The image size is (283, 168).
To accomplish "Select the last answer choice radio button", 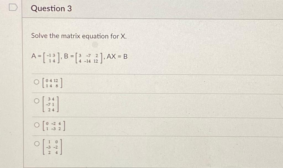I will tap(36, 143).
